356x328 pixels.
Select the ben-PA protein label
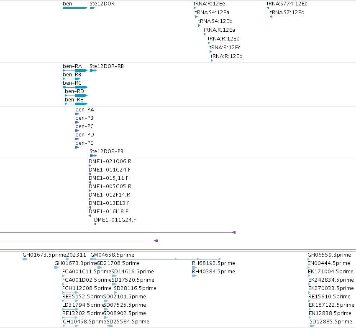tap(85, 110)
